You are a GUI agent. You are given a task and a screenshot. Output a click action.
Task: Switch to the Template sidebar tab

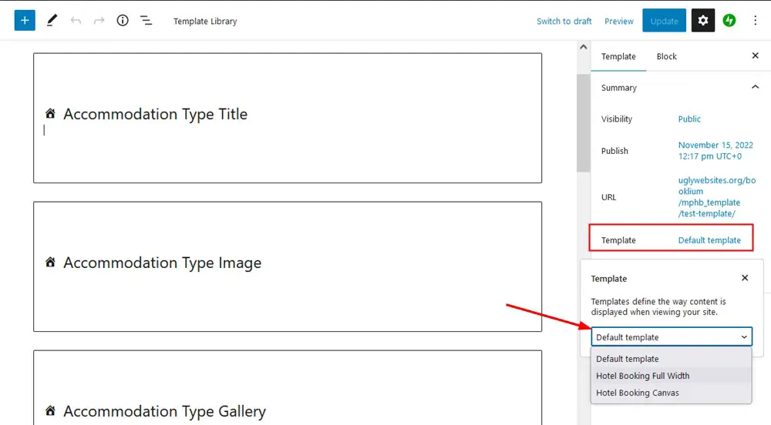click(x=618, y=56)
